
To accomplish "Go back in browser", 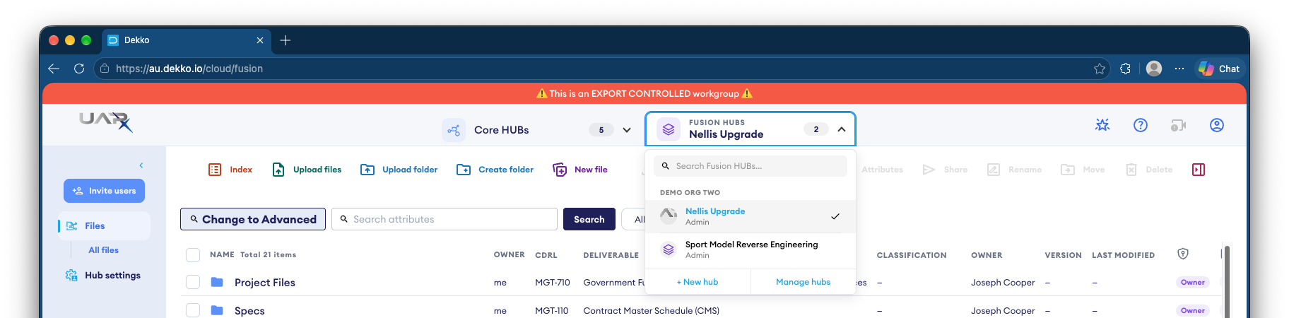I will [x=54, y=69].
